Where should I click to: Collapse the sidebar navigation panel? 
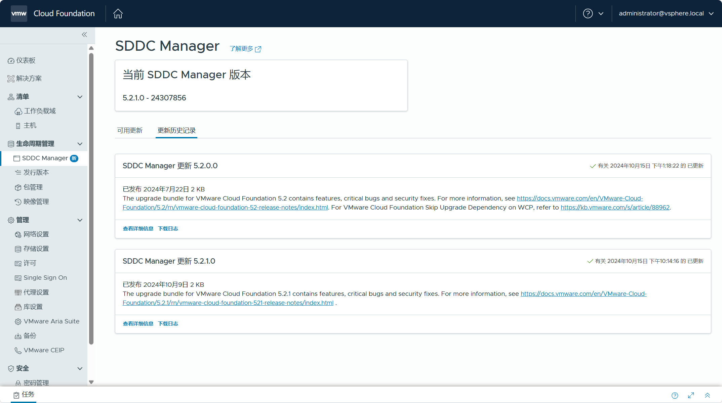point(84,35)
